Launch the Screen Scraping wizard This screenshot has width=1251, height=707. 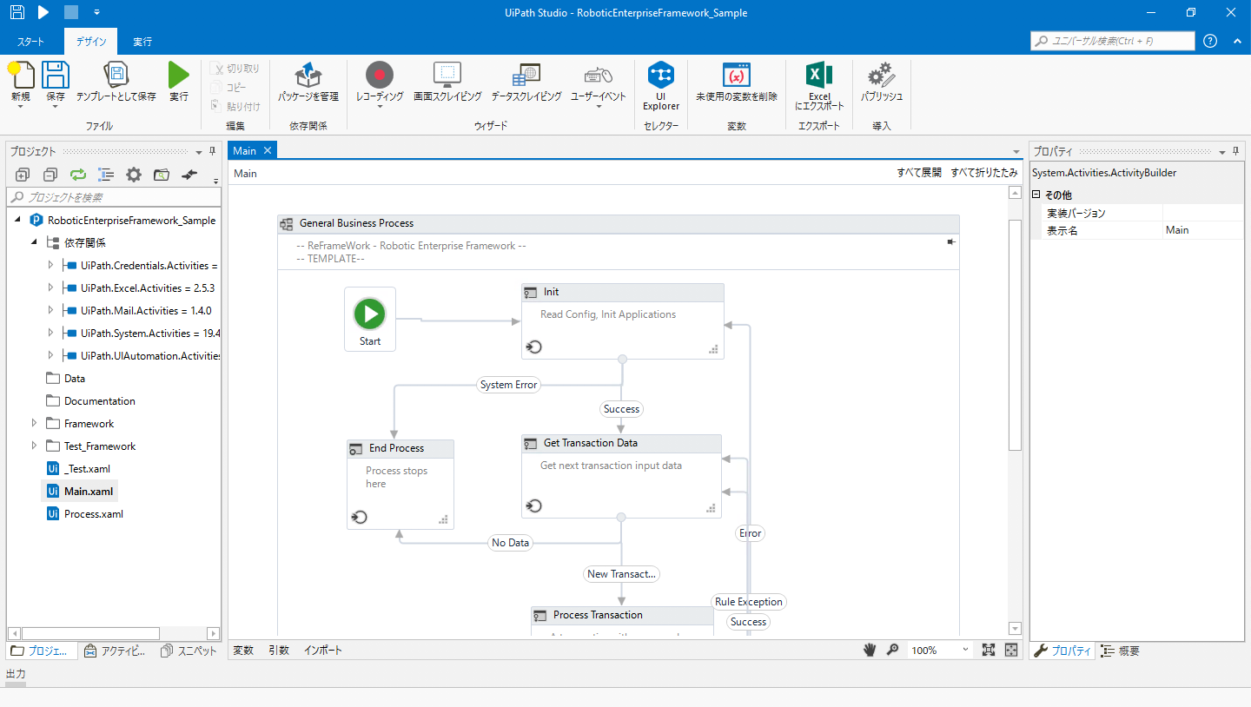coord(447,76)
